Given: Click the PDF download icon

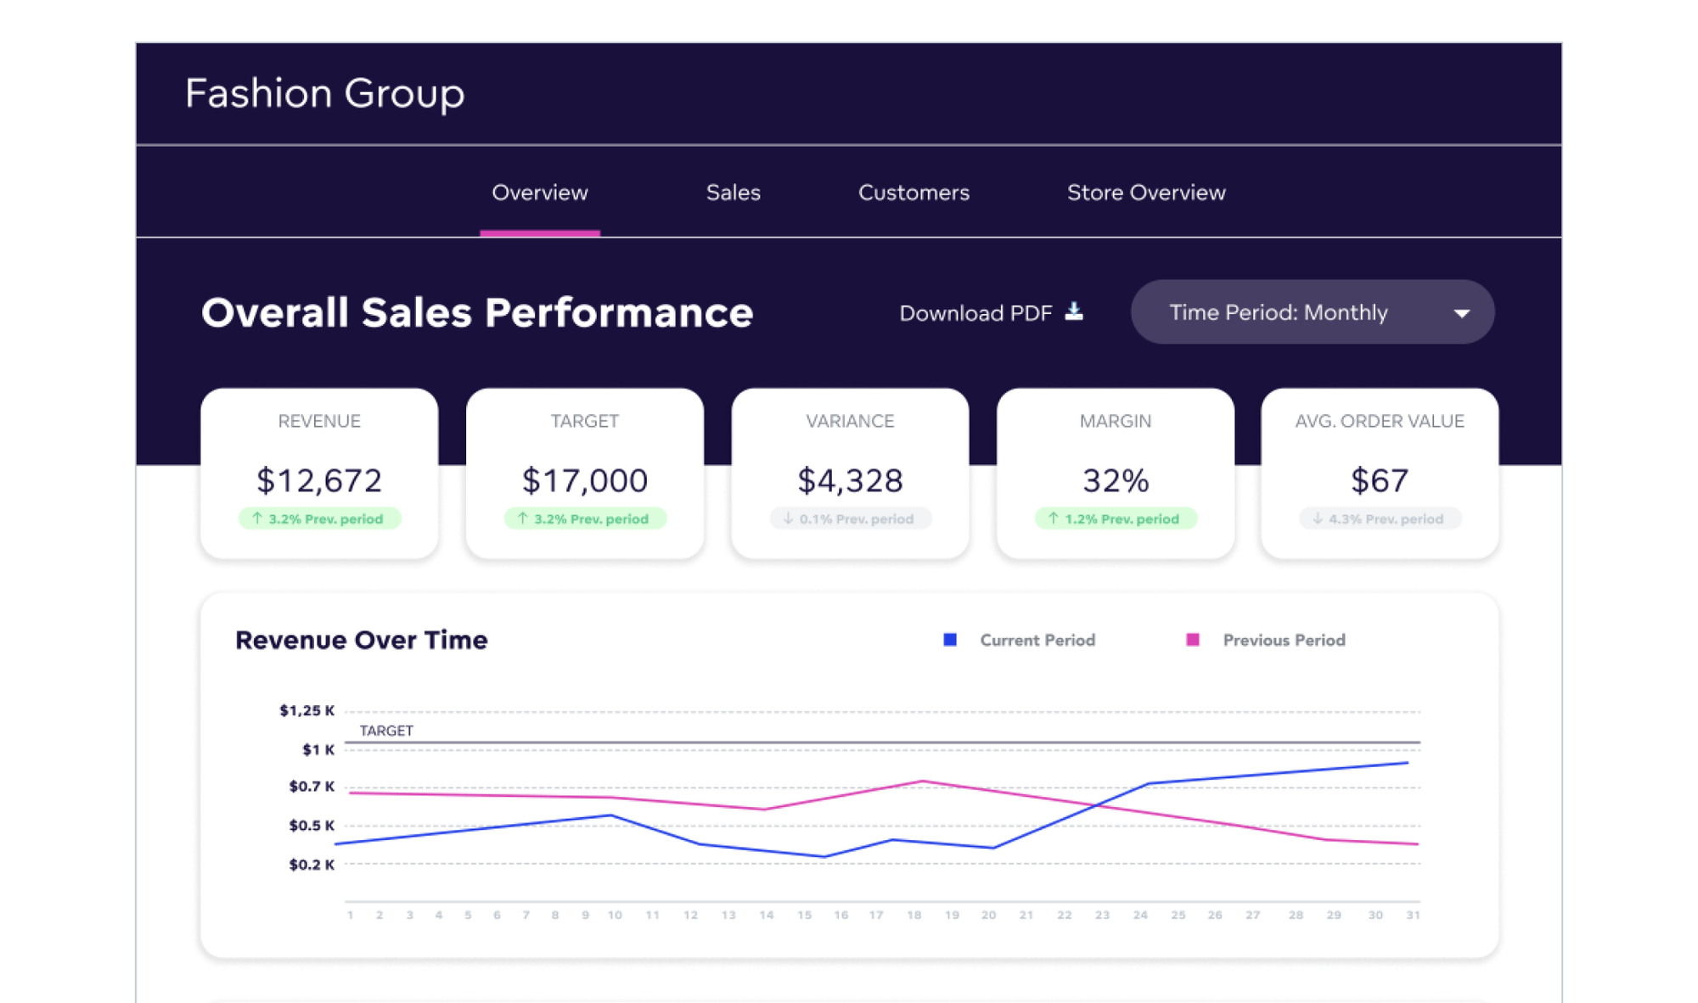Looking at the screenshot, I should [x=1076, y=312].
